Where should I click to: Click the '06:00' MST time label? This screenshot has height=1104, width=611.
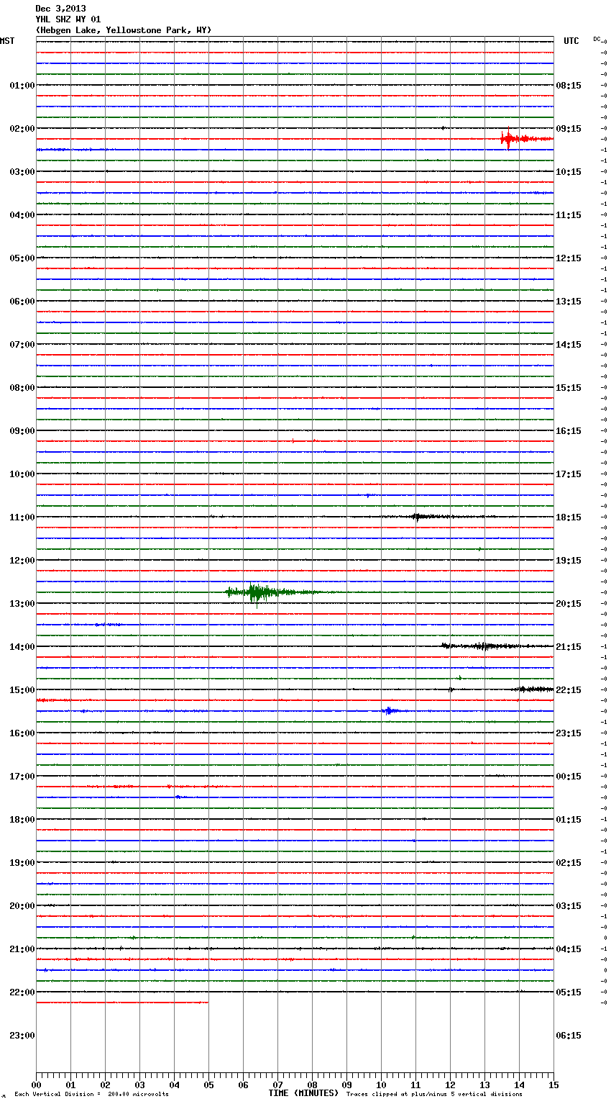pos(22,302)
